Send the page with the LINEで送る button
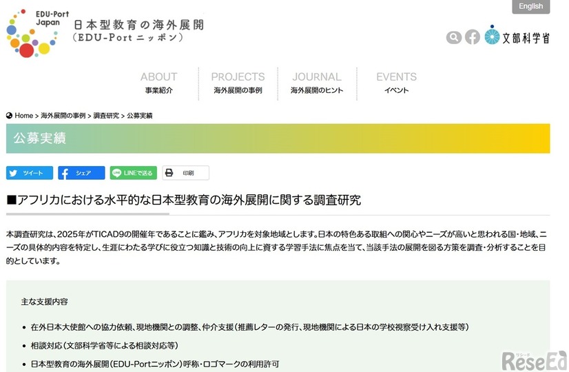Viewport: 569px width, 372px height. [134, 173]
